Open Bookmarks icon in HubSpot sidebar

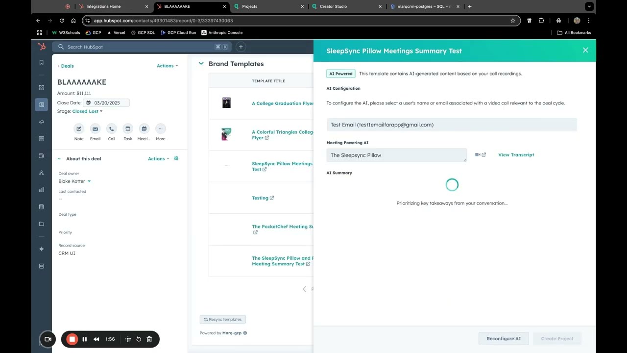42,62
